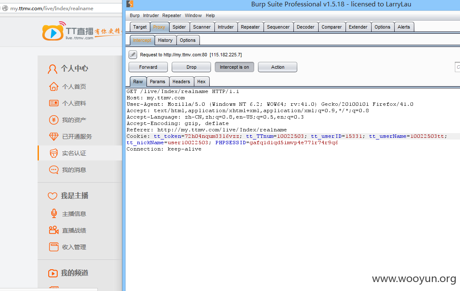
Task: Open the Action button menu
Action: point(278,67)
